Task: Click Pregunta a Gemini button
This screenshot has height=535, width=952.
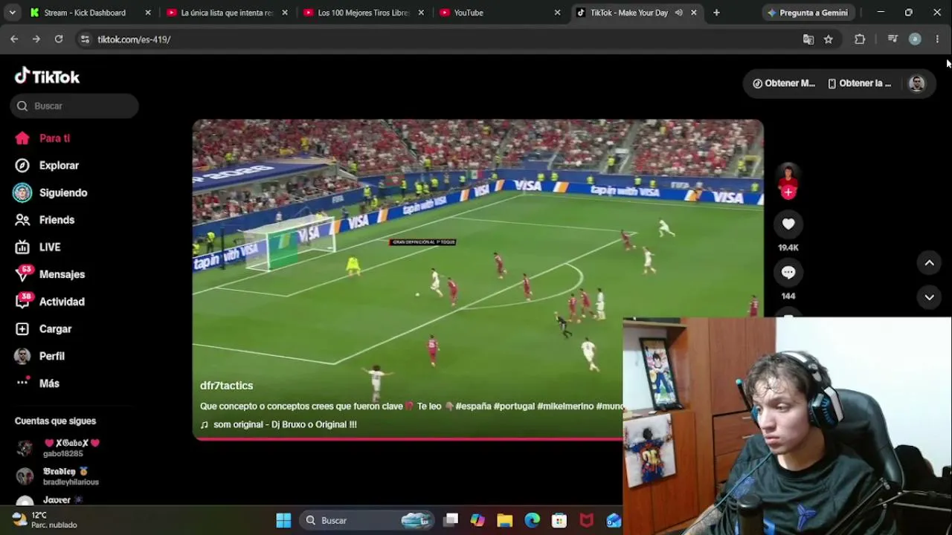Action: coord(808,13)
